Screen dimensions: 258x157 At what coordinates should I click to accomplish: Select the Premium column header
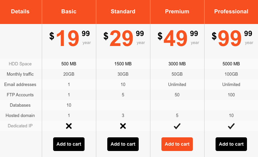[x=177, y=12]
